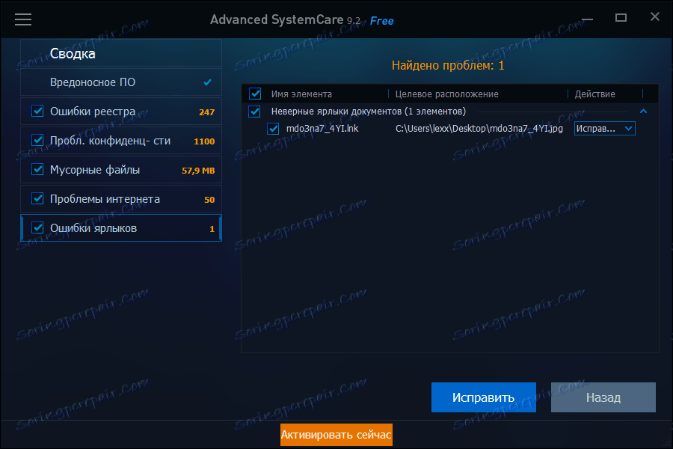Show the Мусорные файлы results

point(121,170)
